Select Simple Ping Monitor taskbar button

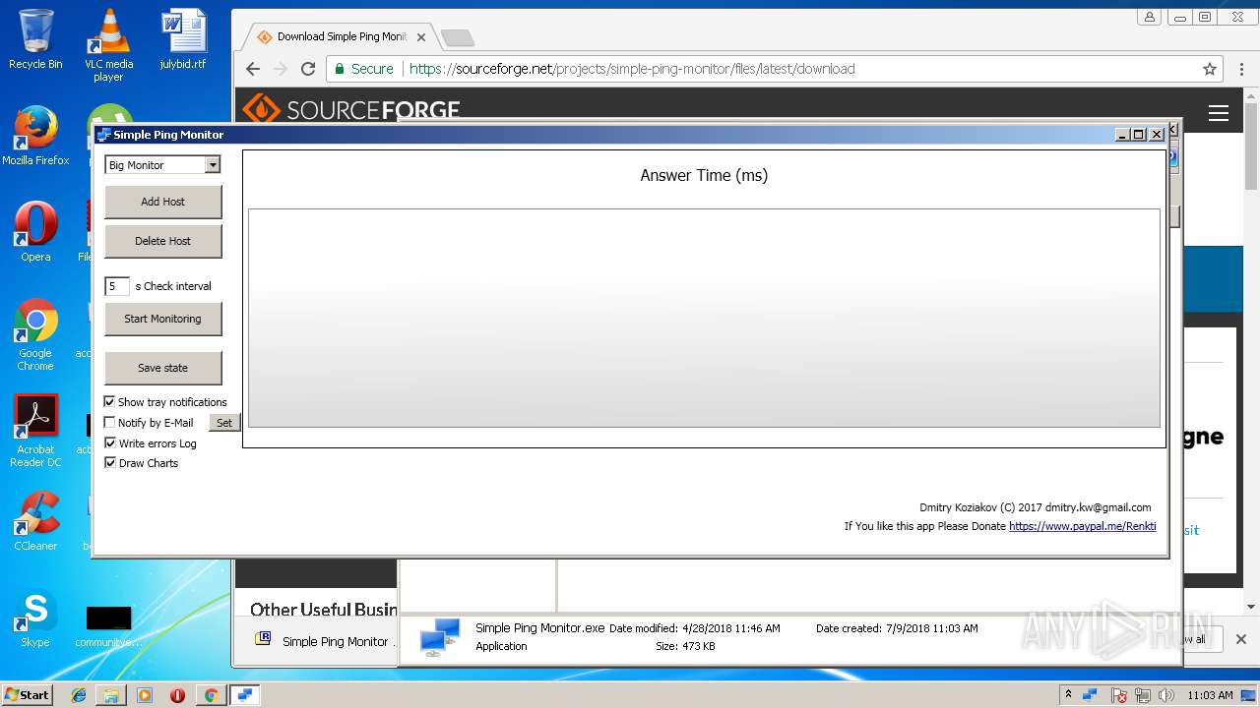244,695
